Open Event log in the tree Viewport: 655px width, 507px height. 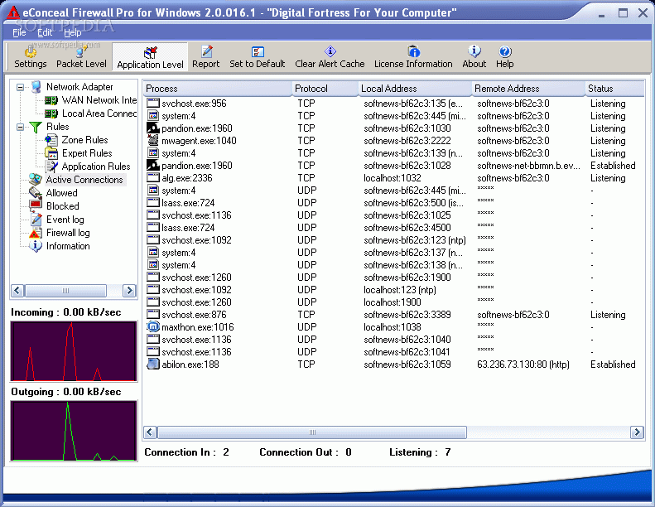[65, 220]
